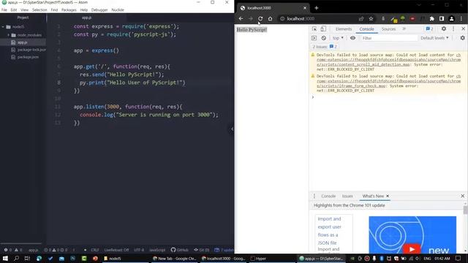468x263 pixels.
Task: Open package-lock.json in project tree
Action: tap(31, 50)
